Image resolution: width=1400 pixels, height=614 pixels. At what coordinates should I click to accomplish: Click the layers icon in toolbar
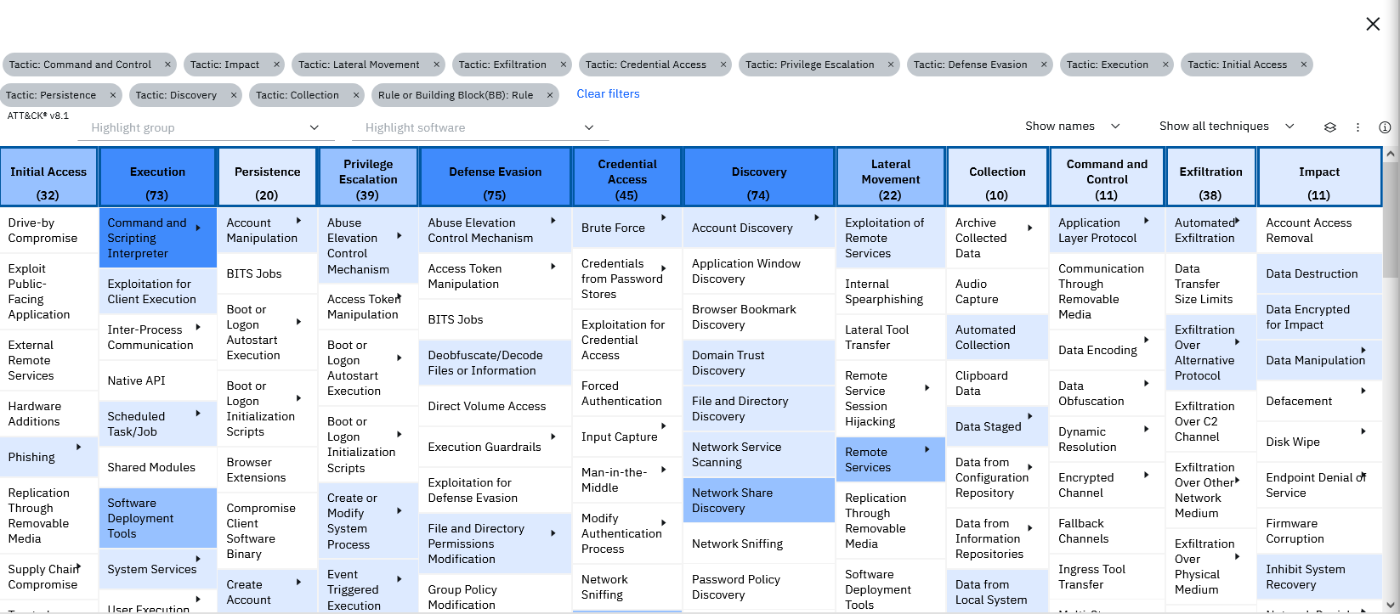tap(1330, 127)
